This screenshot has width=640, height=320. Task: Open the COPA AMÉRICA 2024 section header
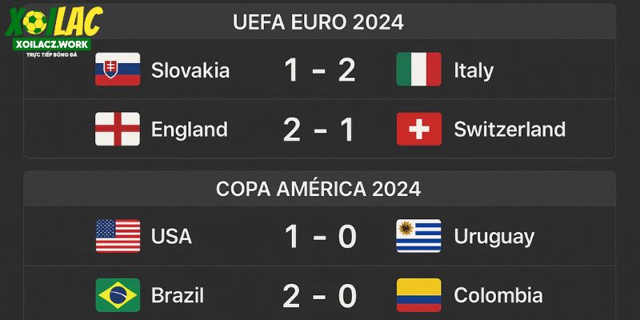click(318, 189)
